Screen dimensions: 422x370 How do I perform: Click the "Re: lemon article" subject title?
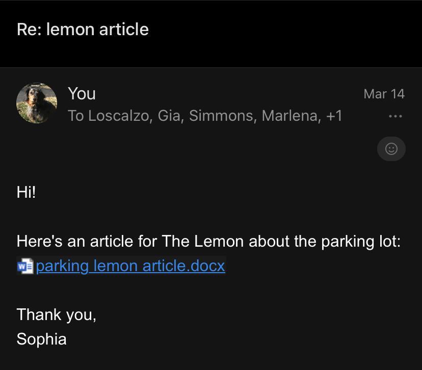(x=83, y=29)
